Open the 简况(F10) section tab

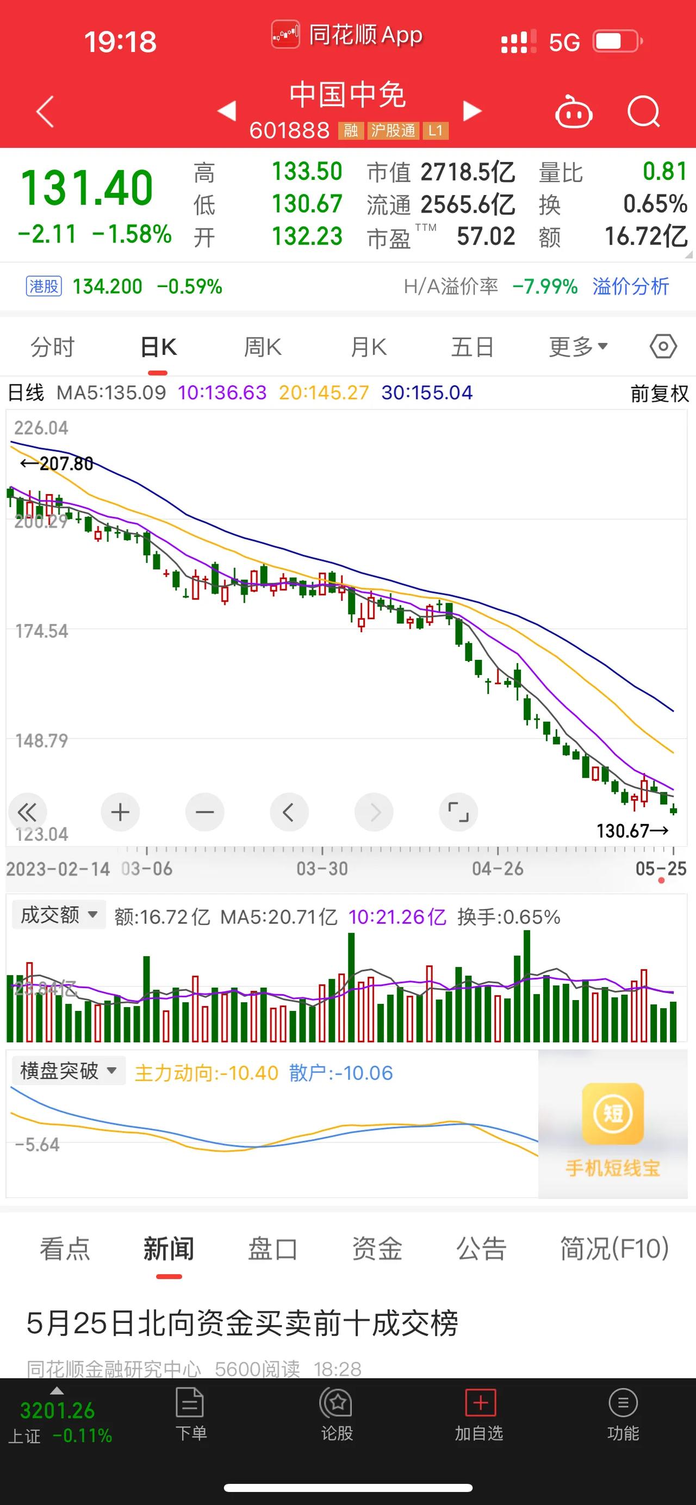coord(614,1248)
